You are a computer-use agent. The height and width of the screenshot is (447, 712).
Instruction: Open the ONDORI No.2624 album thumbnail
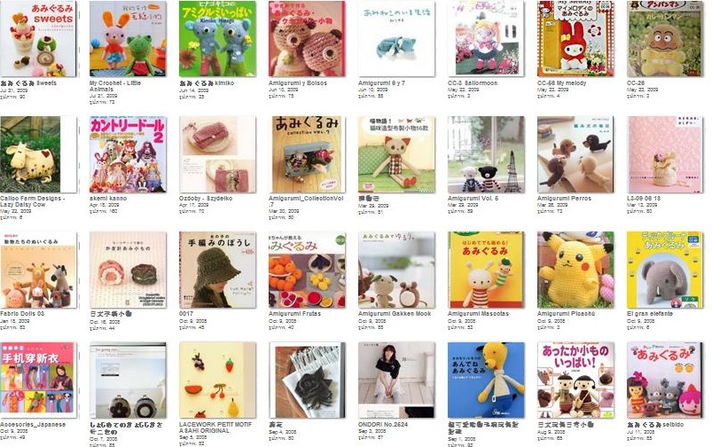coord(396,380)
